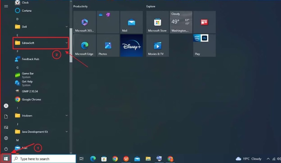This screenshot has height=163, width=281.
Task: Open Microsoft Store from the taskbar
Action: point(104,159)
